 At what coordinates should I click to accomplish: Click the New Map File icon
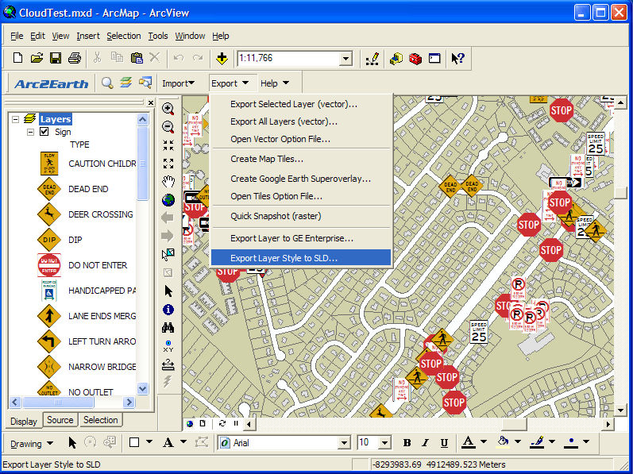point(17,59)
